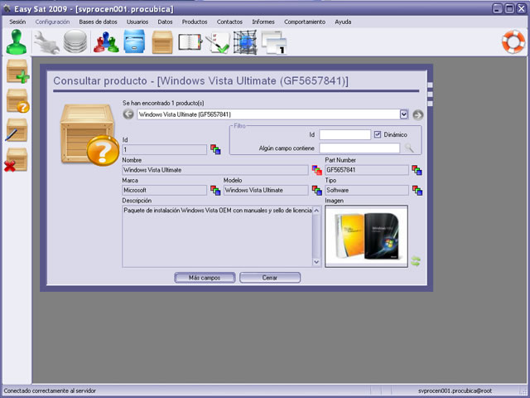530x398 pixels.
Task: Click the description scrollbar up arrow
Action: coord(316,211)
